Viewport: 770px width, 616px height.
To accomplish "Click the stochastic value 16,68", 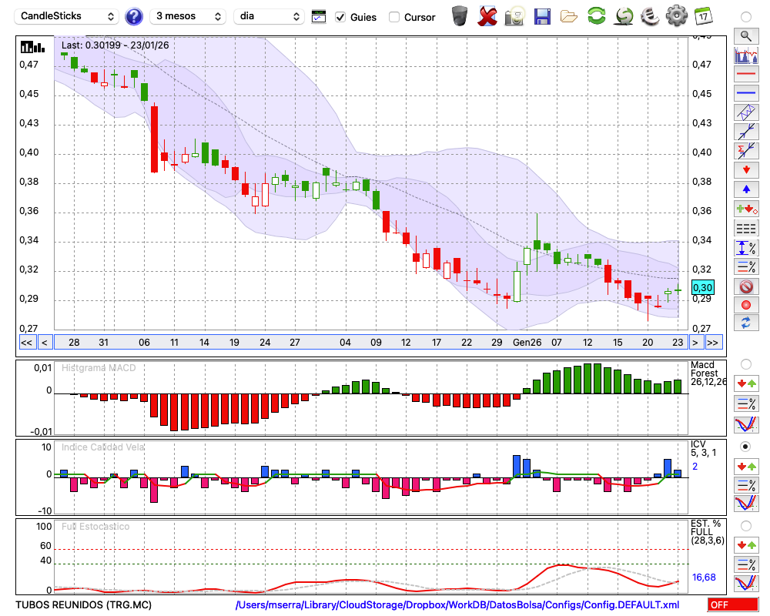I will pyautogui.click(x=704, y=577).
